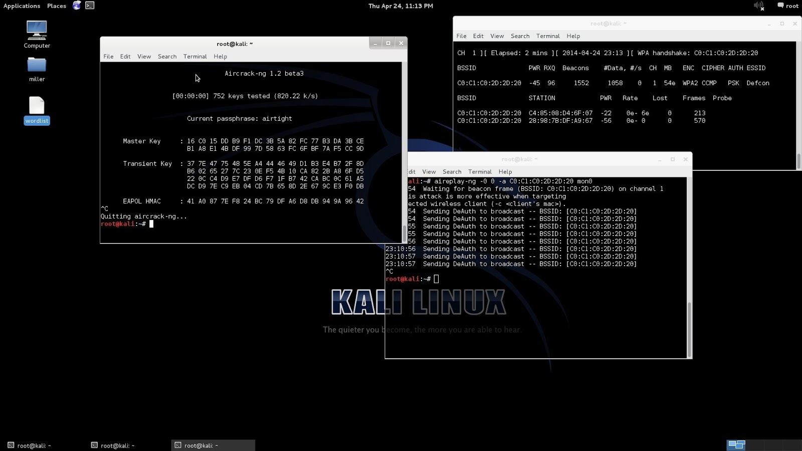This screenshot has width=802, height=451.
Task: Unmute audio via the muted speaker icon
Action: (x=758, y=6)
